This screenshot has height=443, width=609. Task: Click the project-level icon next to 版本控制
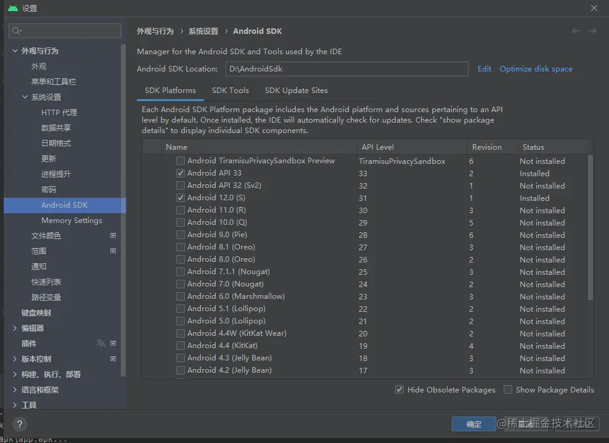tap(113, 359)
